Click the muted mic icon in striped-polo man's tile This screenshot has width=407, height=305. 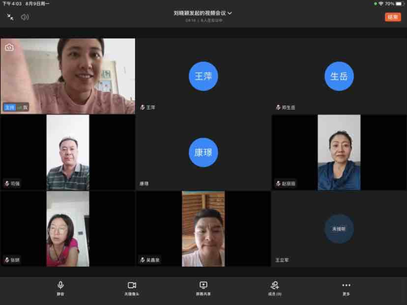click(x=7, y=184)
